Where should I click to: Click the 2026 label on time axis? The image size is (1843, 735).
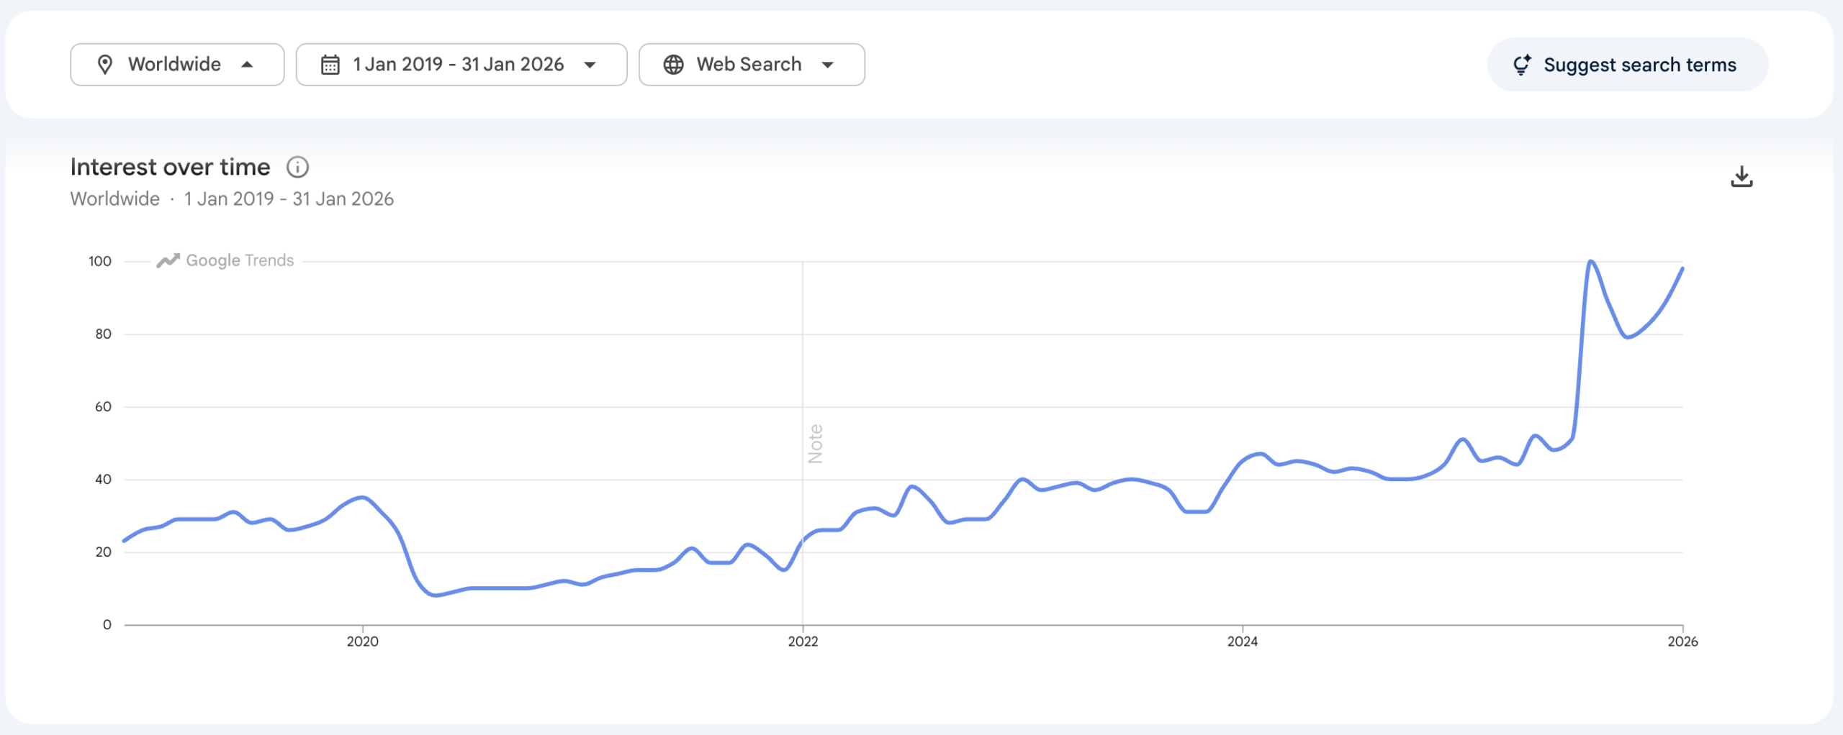click(1682, 642)
